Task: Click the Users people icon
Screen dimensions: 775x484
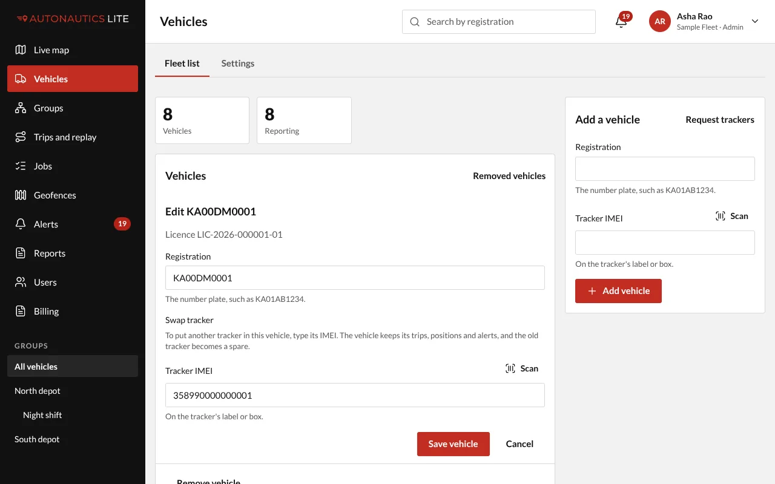Action: click(21, 282)
